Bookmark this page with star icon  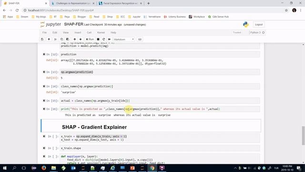point(286,11)
